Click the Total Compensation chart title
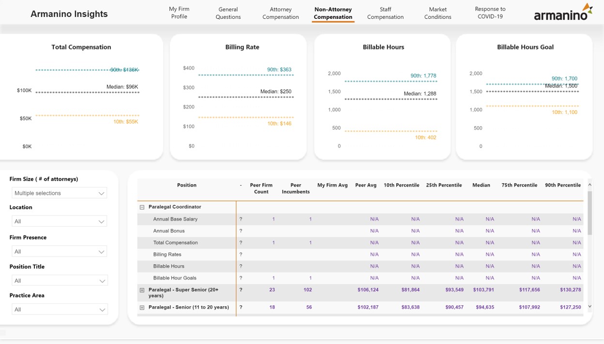 click(81, 47)
